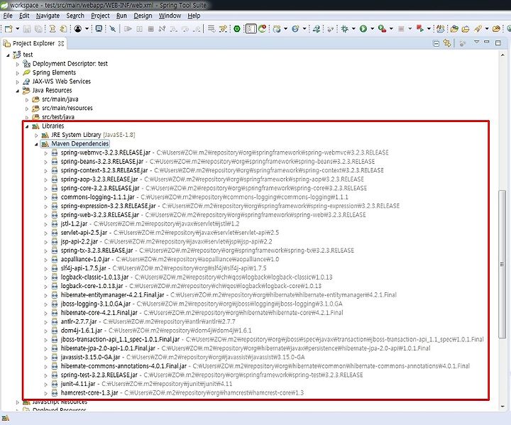Collapse All in Project Explorer
Image resolution: width=511 pixels, height=425 pixels.
436,43
